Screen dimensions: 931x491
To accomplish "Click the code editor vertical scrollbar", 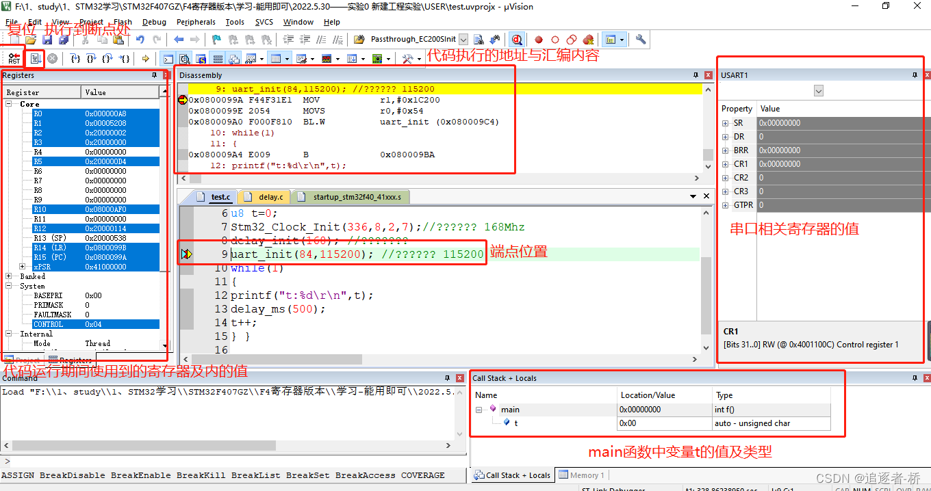I will [706, 280].
